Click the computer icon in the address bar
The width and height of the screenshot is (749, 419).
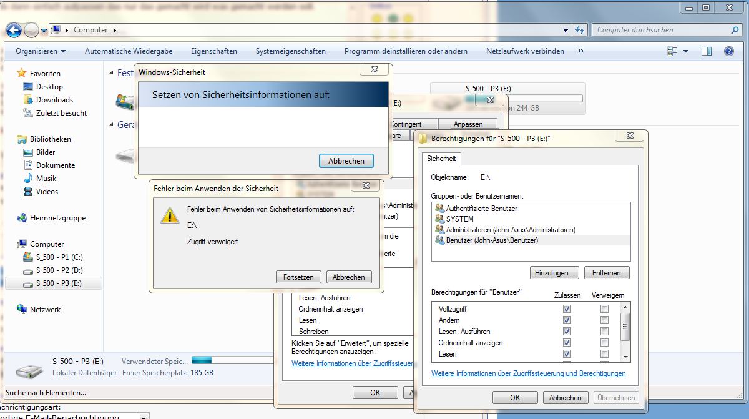click(56, 30)
